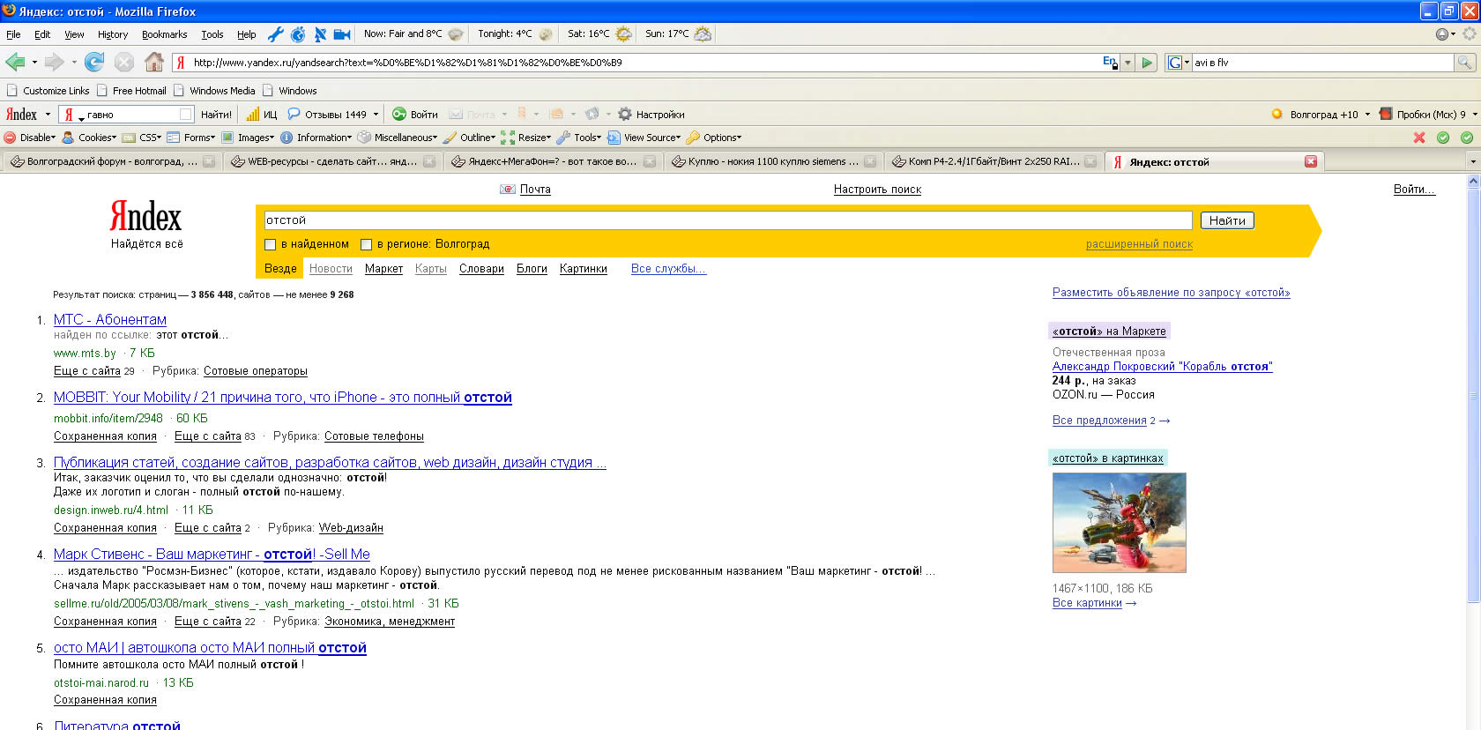Click the ИЦ citation index bars icon
This screenshot has width=1481, height=730.
click(x=253, y=115)
